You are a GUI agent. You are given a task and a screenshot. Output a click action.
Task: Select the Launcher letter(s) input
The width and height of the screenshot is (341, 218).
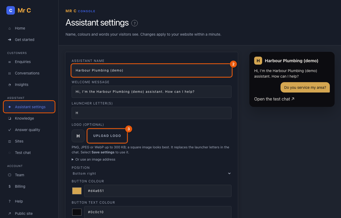point(152,113)
